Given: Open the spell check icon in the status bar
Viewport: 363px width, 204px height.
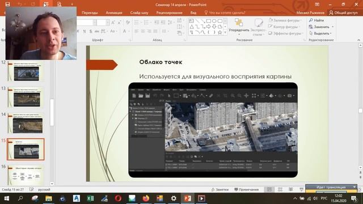Looking at the screenshot, I should [32, 189].
